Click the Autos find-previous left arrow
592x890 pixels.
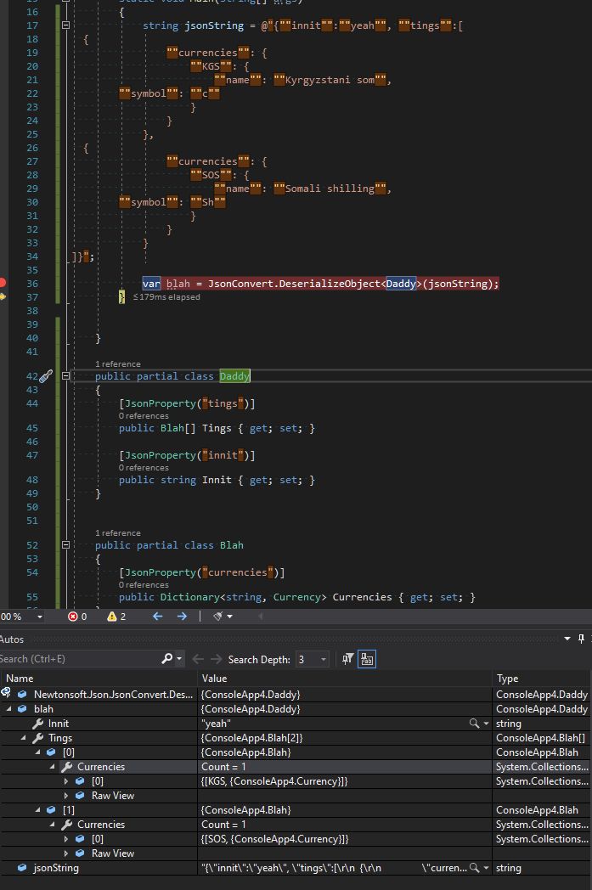coord(198,659)
